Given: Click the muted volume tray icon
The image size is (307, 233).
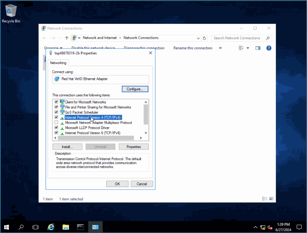Looking at the screenshot, I should click(x=270, y=227).
